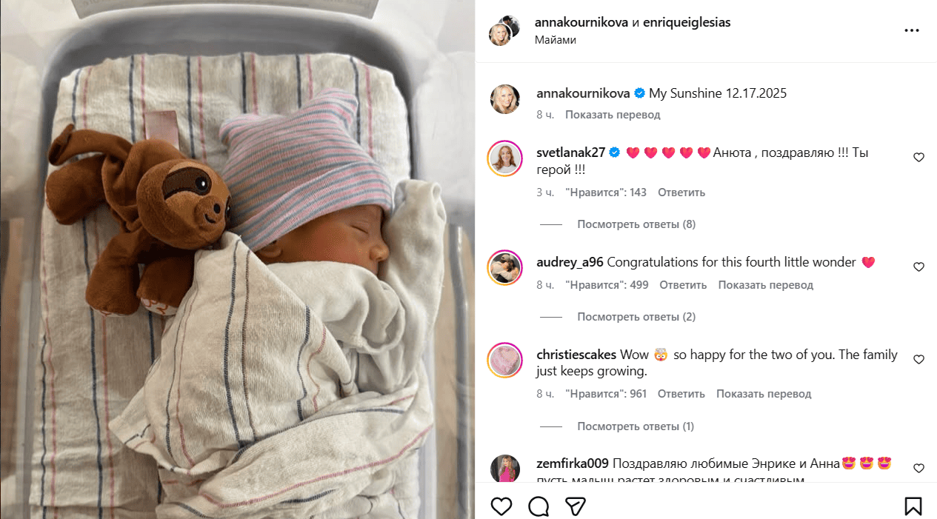Click the baby photo in the post
The height and width of the screenshot is (519, 937).
coord(237,259)
